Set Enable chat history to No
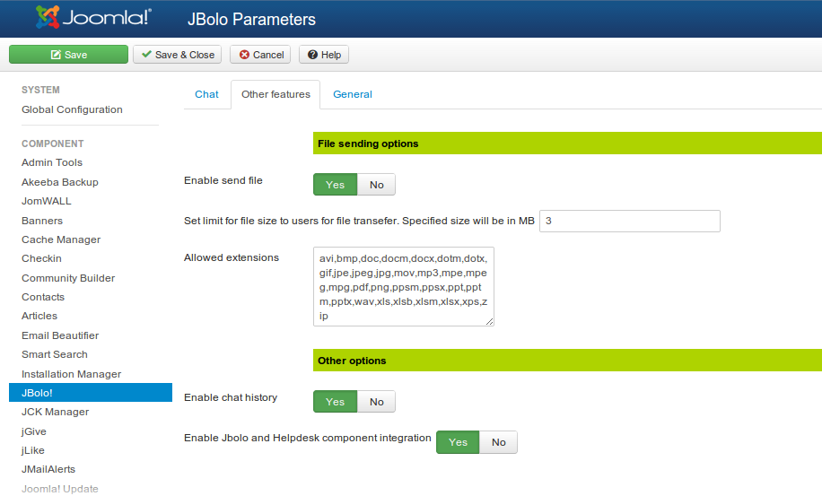Screen dimensions: 822x496 (x=376, y=402)
